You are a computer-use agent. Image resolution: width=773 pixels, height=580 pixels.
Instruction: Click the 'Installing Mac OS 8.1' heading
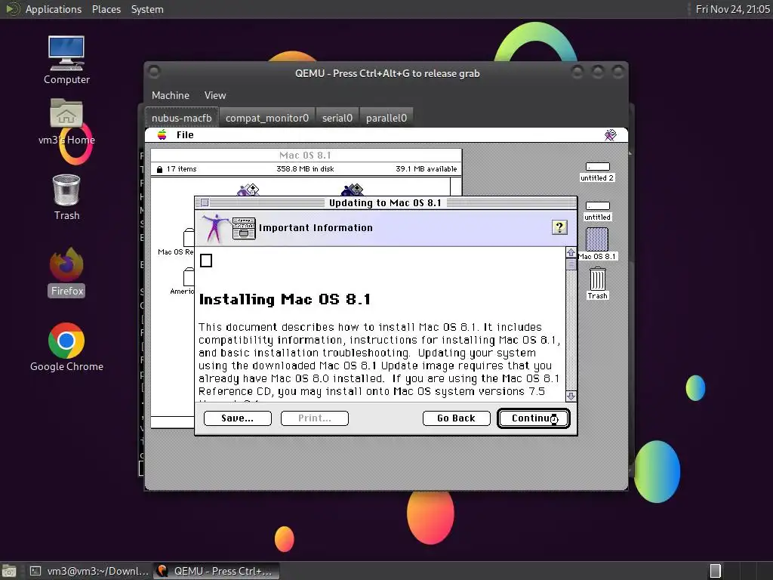pyautogui.click(x=285, y=299)
